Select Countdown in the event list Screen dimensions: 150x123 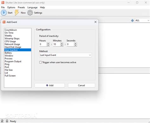pyautogui.click(x=18, y=30)
